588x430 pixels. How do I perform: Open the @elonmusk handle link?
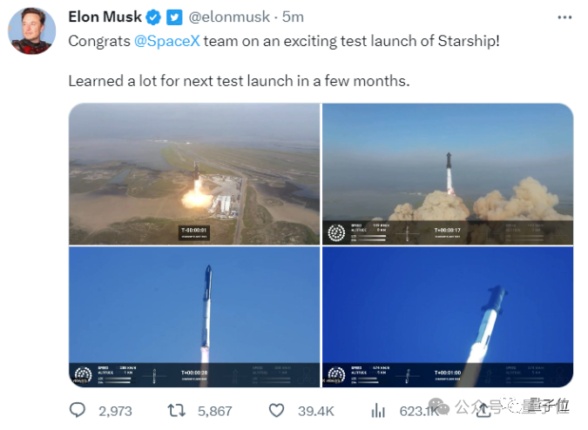(x=229, y=17)
